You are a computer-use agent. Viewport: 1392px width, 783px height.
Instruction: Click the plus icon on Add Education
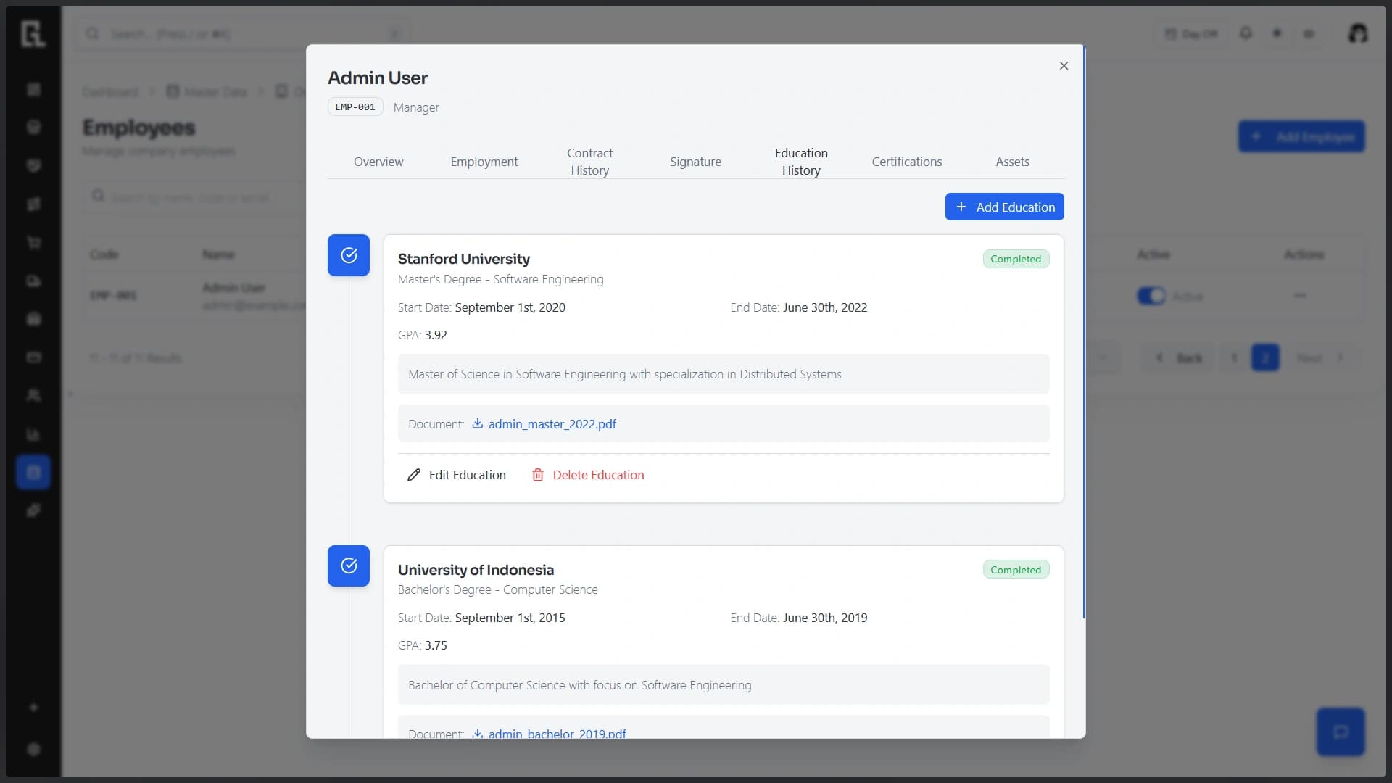961,207
